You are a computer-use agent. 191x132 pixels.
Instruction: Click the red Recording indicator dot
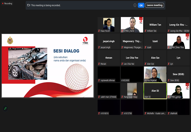2,4
